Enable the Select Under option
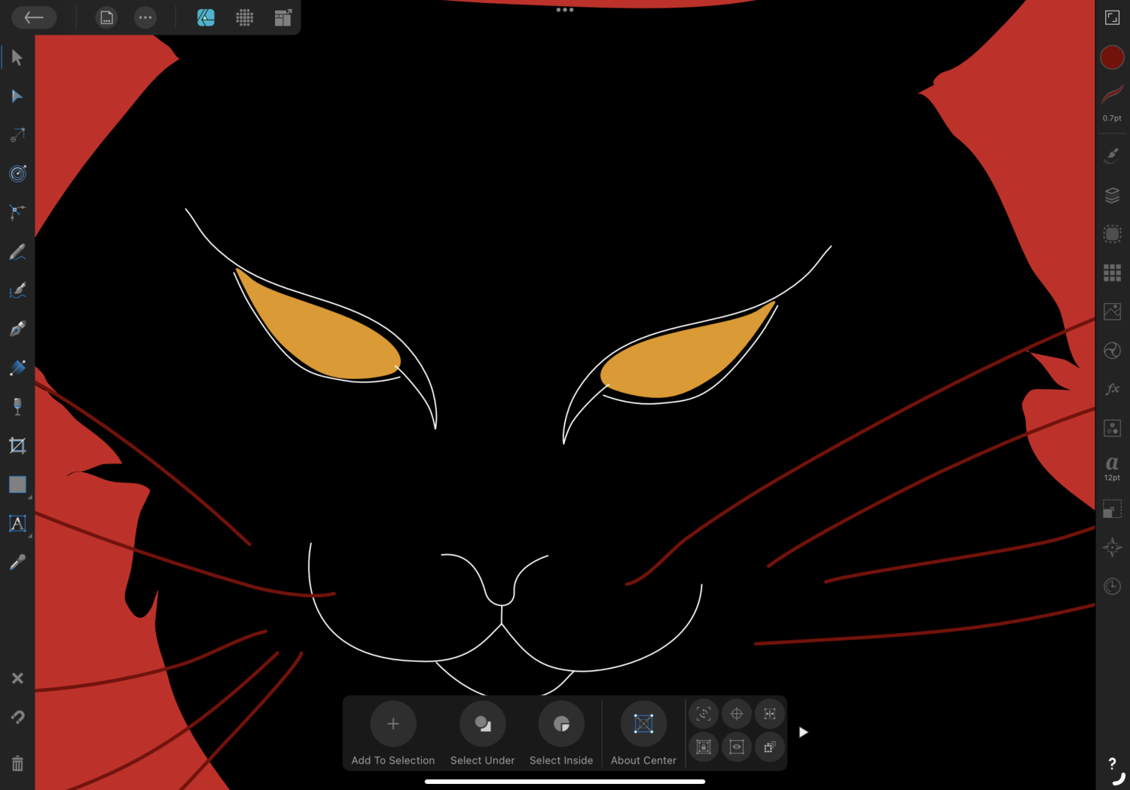1130x790 pixels. coord(482,724)
